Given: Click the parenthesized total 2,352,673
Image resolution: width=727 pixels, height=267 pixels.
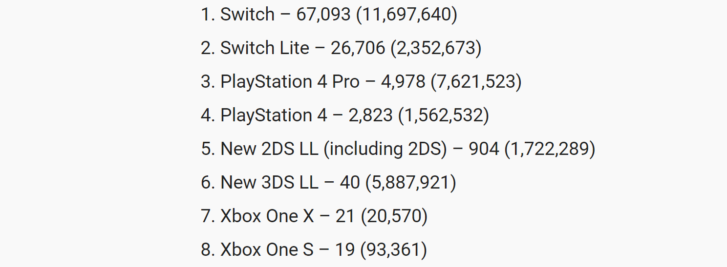Looking at the screenshot, I should pos(436,48).
